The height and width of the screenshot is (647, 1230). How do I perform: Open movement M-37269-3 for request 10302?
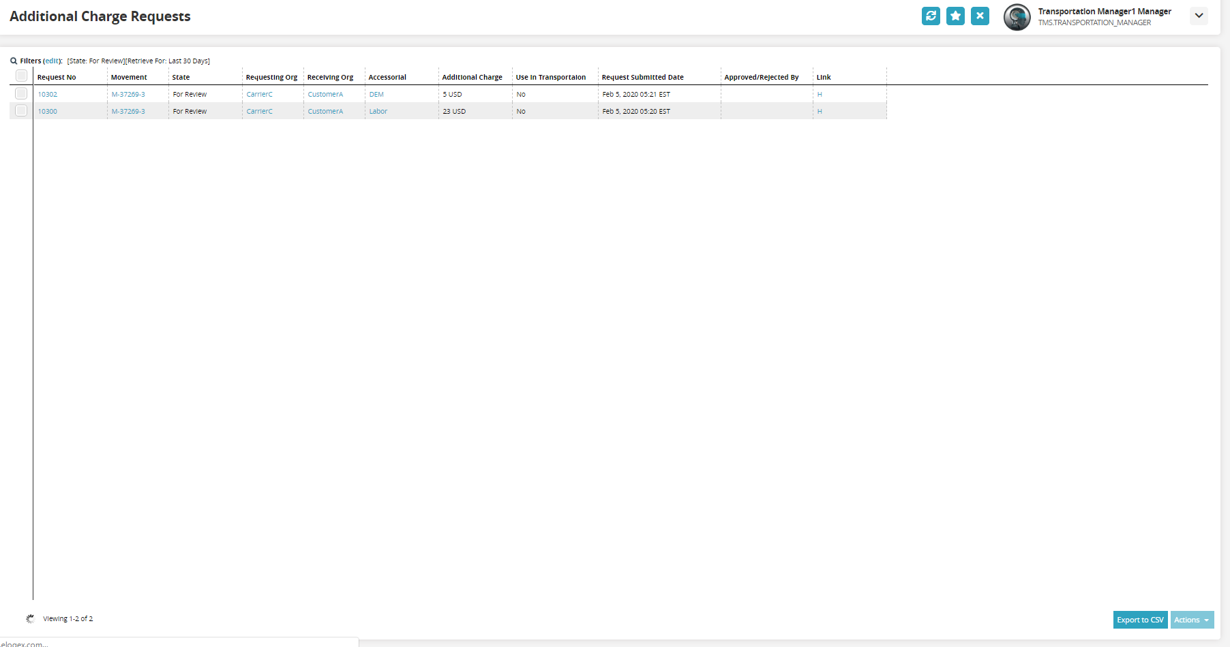tap(128, 94)
